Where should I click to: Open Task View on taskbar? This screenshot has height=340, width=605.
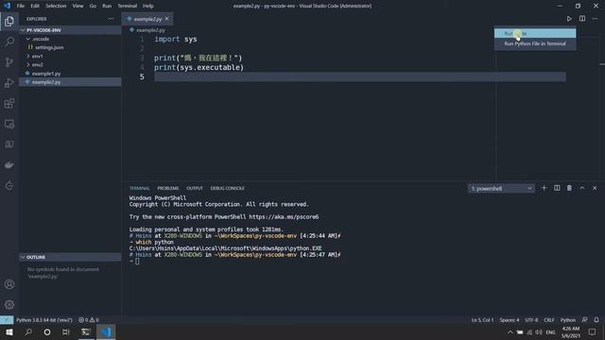66,331
